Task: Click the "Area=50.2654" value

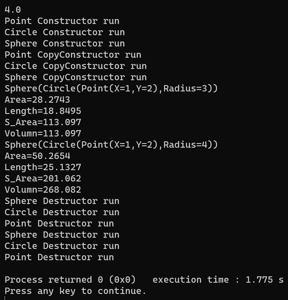Action: pos(37,156)
